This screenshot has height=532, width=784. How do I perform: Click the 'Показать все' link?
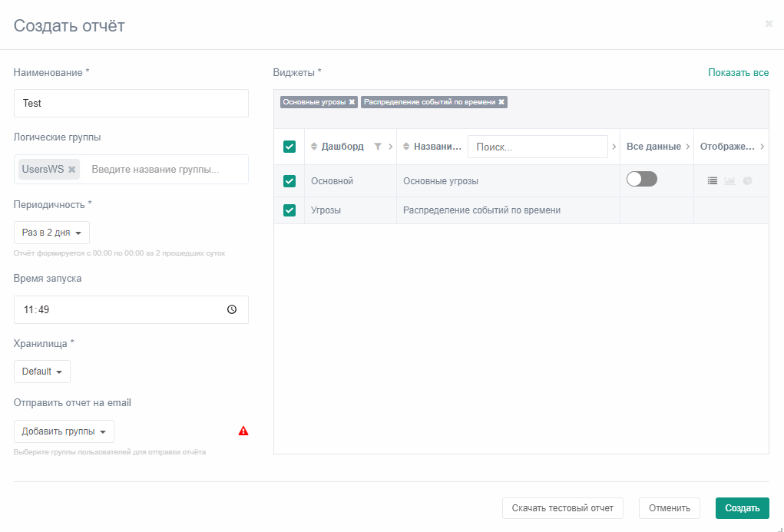click(x=738, y=73)
